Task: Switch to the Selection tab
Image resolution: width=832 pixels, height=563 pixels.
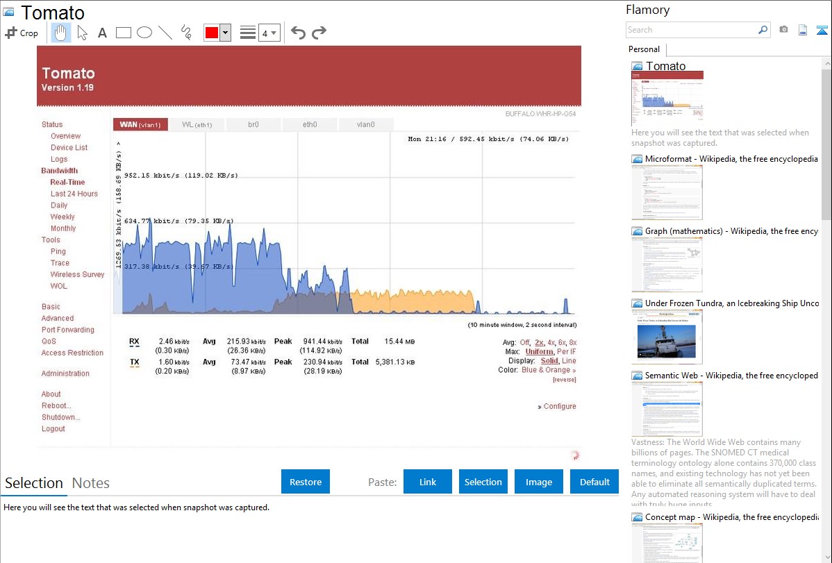Action: point(34,483)
